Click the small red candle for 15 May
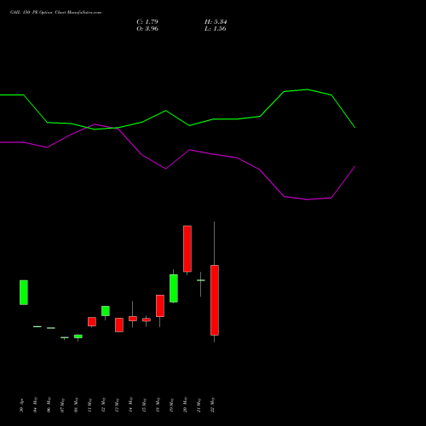The width and height of the screenshot is (426, 426). pos(147,319)
